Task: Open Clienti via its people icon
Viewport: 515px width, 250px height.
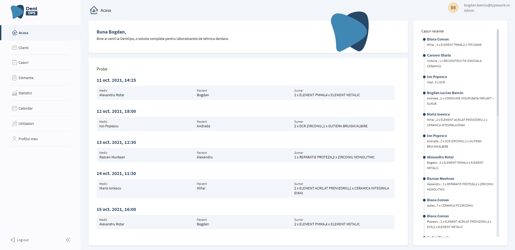Action: coord(14,48)
